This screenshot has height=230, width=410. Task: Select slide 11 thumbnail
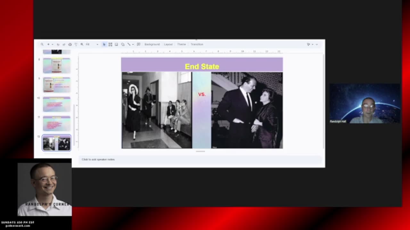[57, 124]
